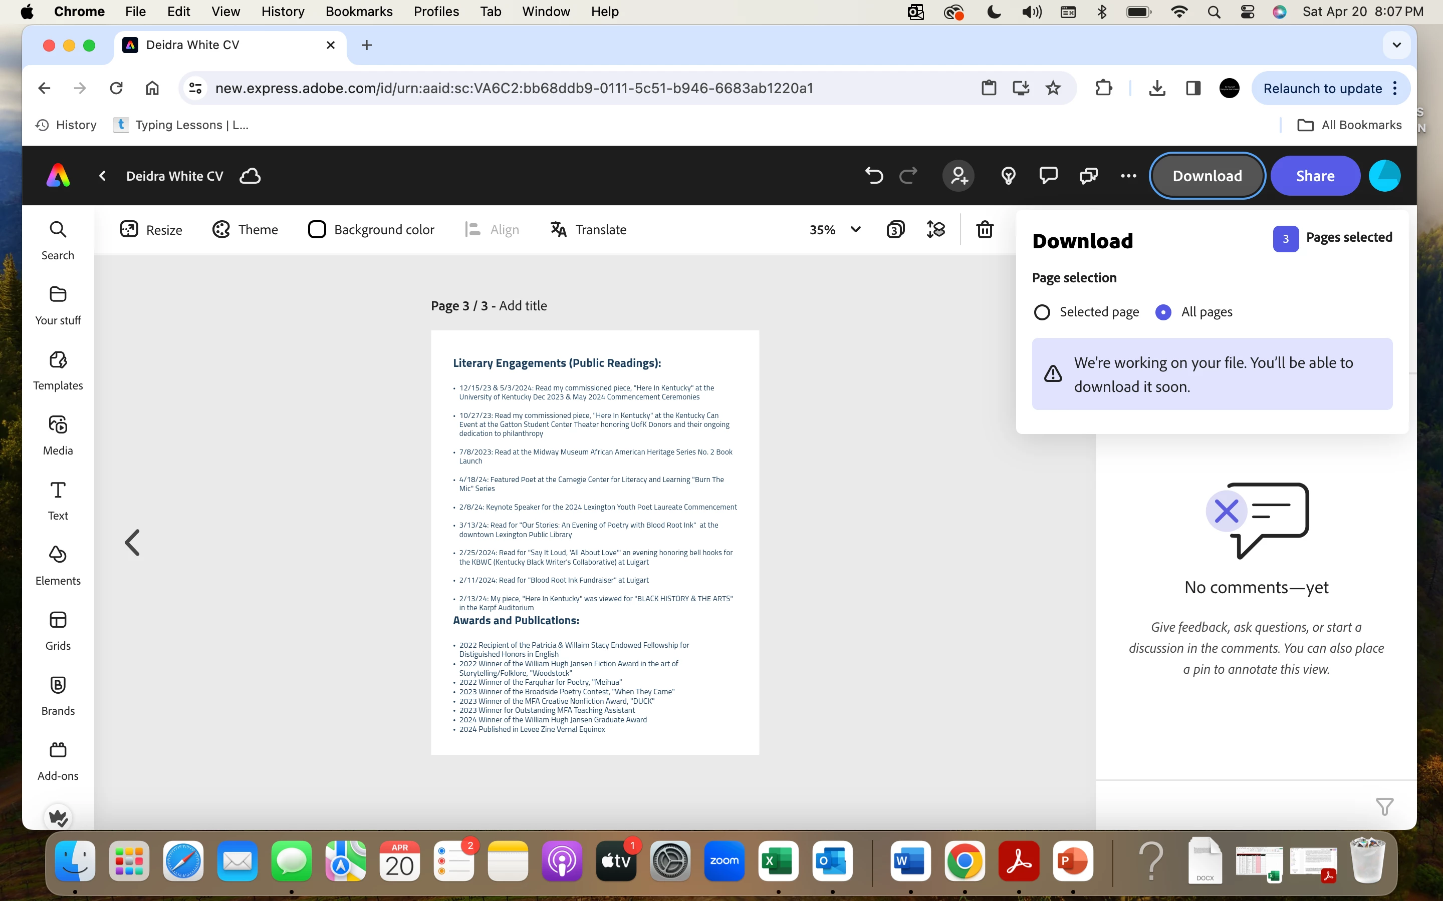Select the 'All pages' radio option
The height and width of the screenshot is (901, 1443).
pos(1163,312)
